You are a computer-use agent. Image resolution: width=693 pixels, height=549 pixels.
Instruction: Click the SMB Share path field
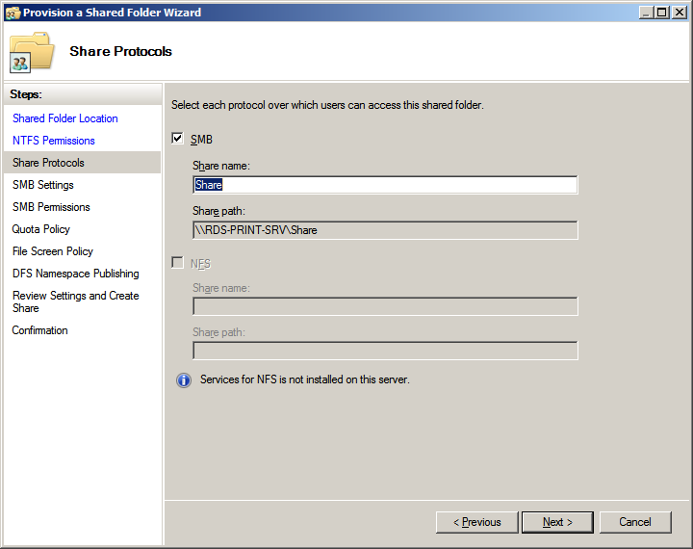[385, 230]
